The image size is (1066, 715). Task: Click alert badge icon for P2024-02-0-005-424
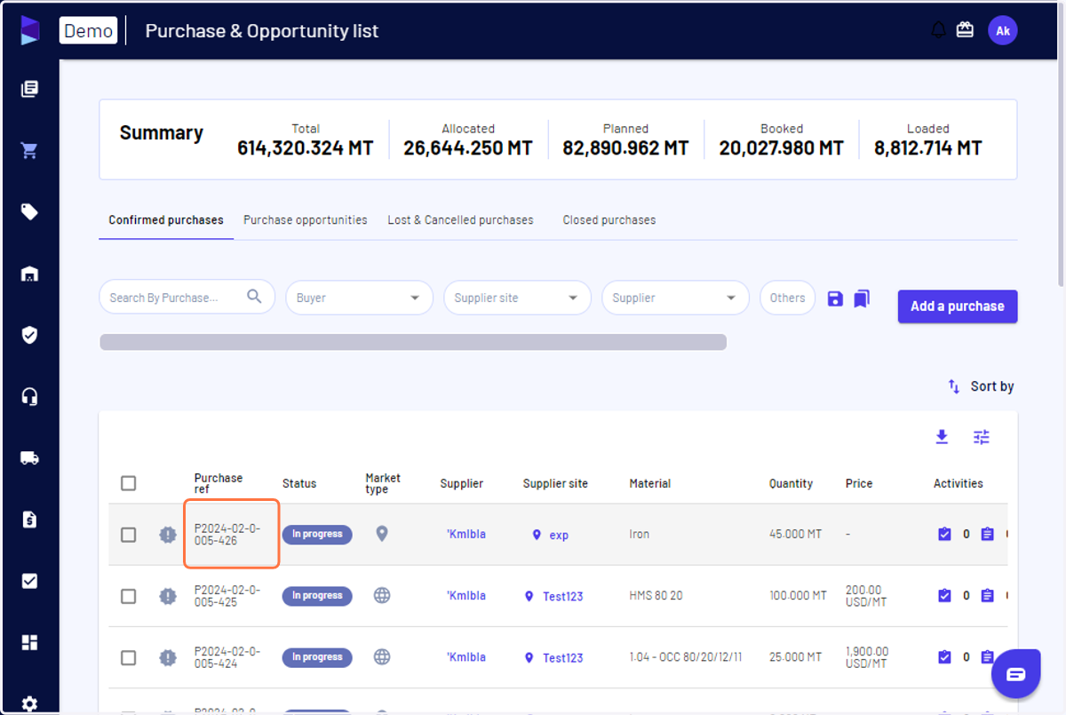tap(168, 657)
